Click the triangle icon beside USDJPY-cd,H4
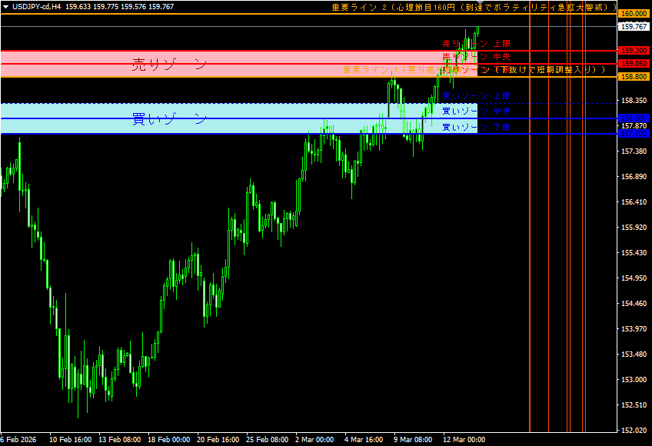The width and height of the screenshot is (652, 446). (5, 6)
